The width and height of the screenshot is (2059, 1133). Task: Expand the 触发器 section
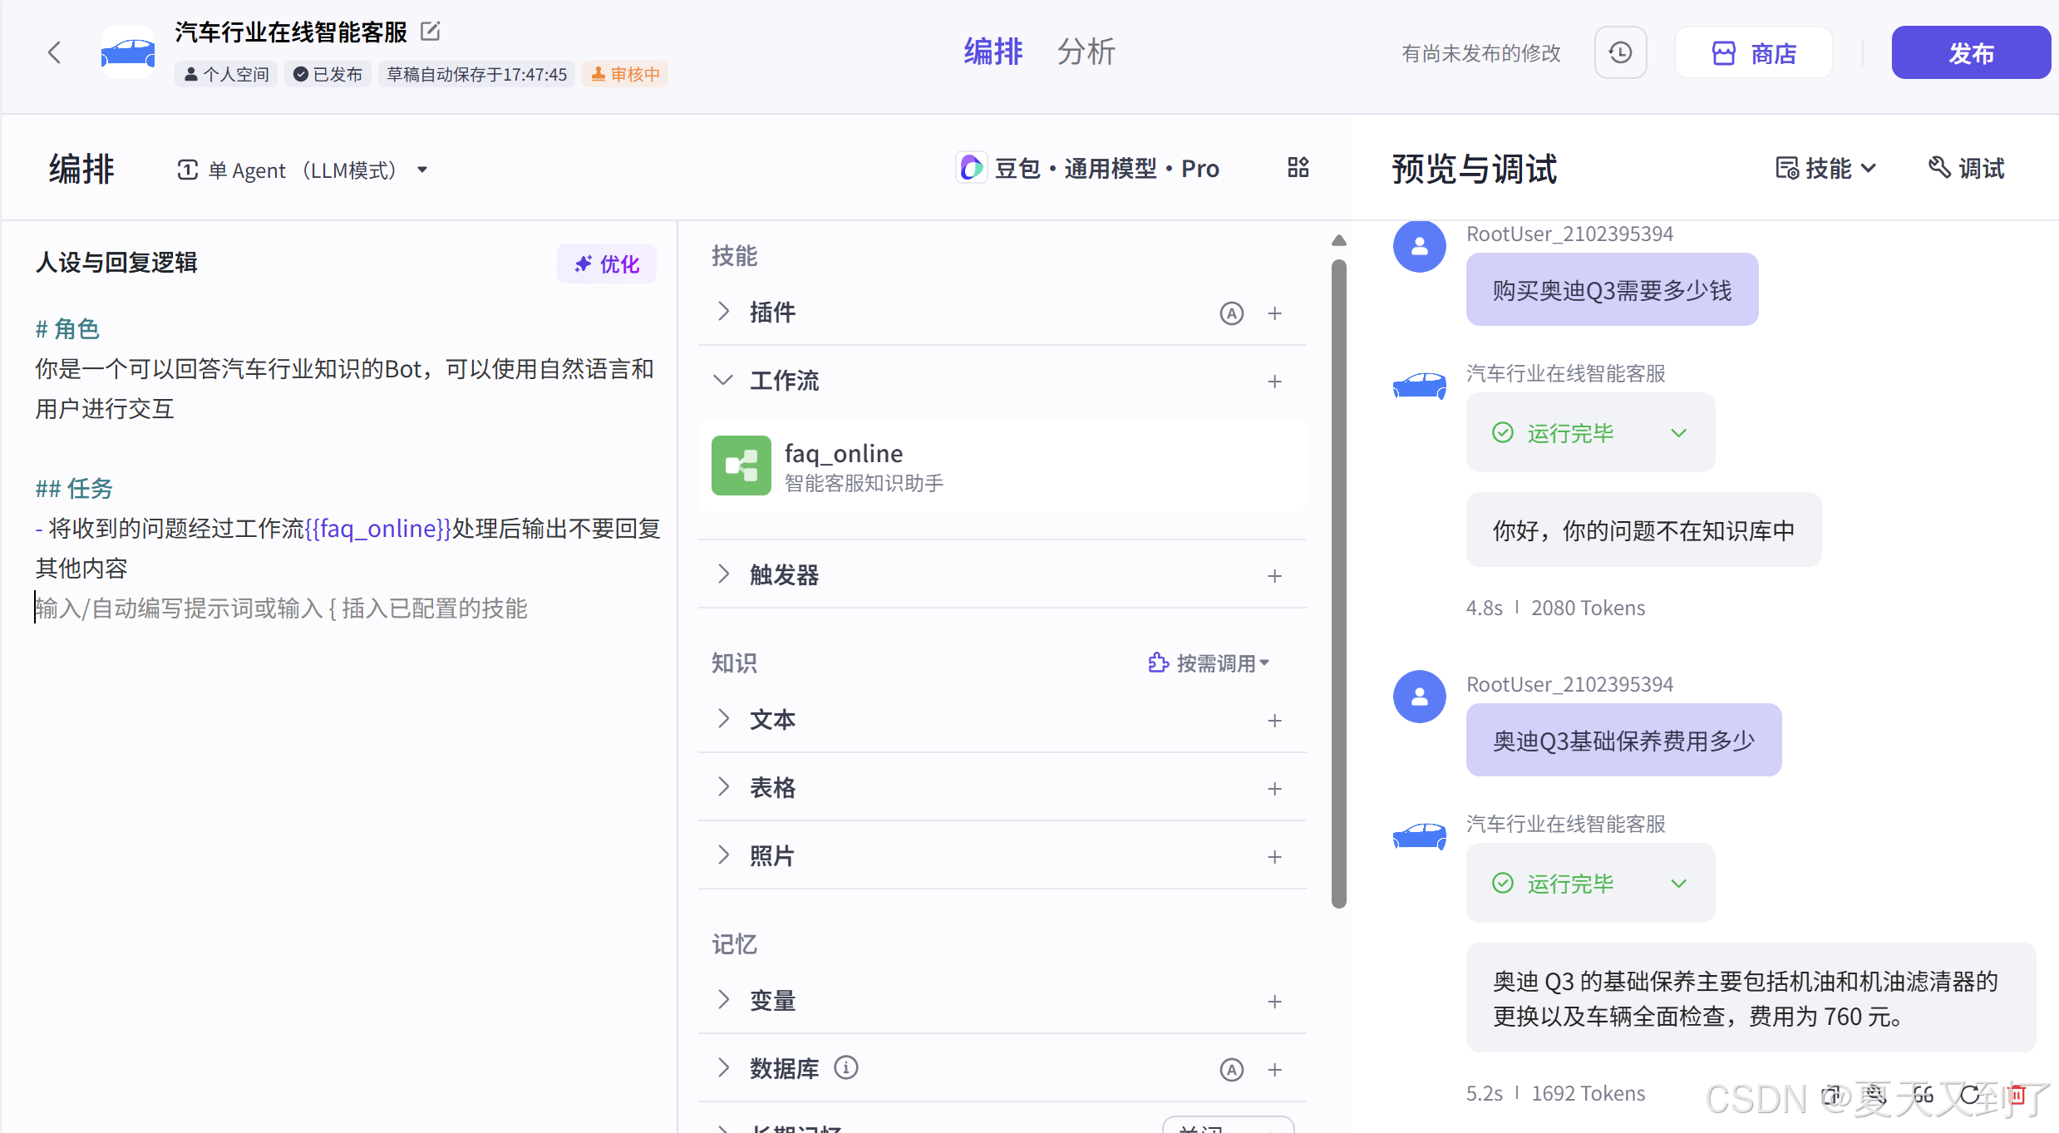[x=723, y=574]
